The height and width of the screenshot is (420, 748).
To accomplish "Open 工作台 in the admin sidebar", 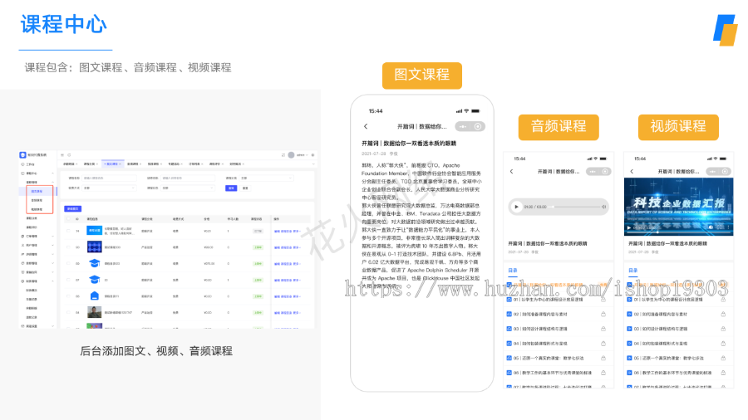I will [30, 164].
